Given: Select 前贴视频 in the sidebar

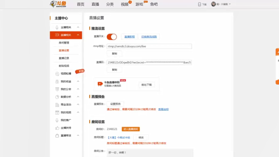Looking at the screenshot, I should [x=64, y=66].
